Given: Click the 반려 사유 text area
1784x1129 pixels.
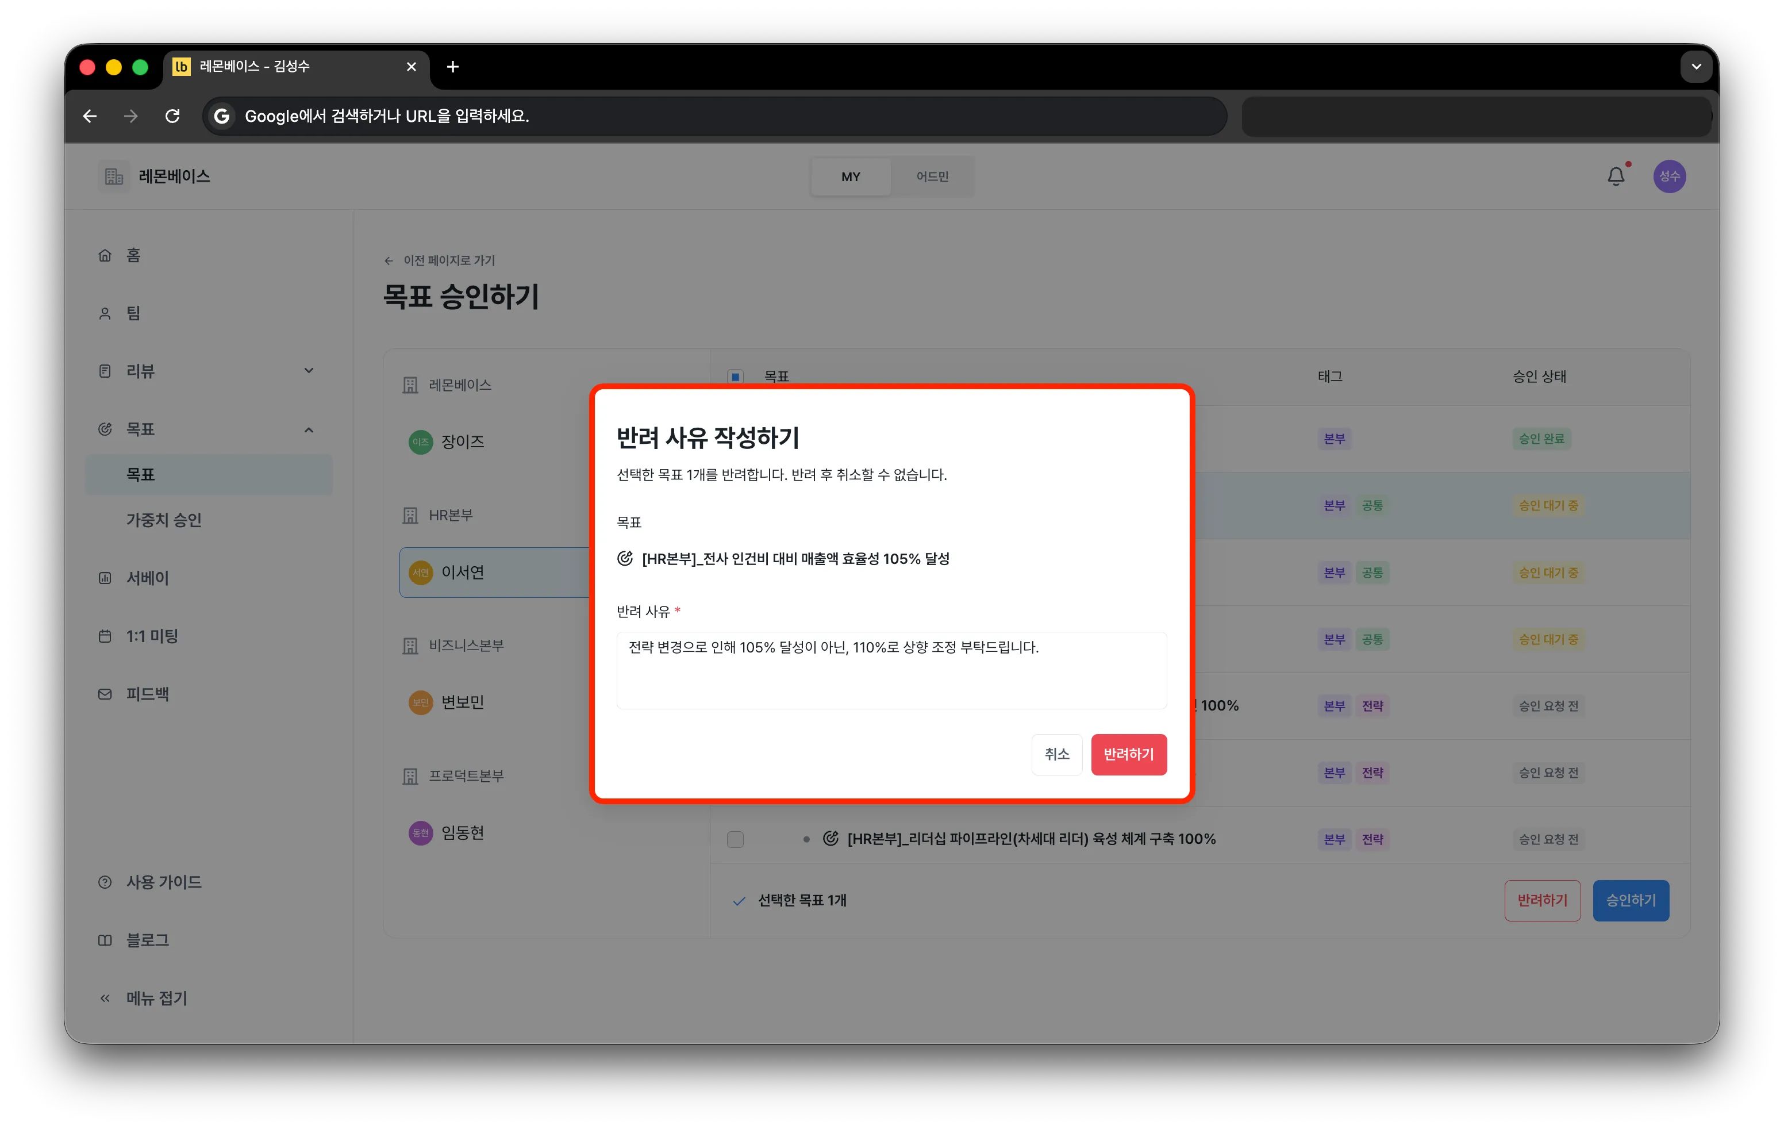Looking at the screenshot, I should point(891,670).
